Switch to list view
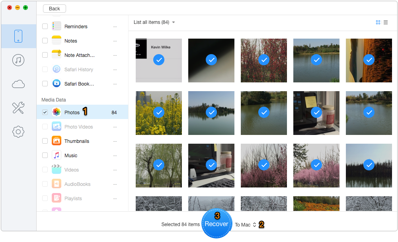Image resolution: width=398 pixels, height=242 pixels. pyautogui.click(x=386, y=22)
